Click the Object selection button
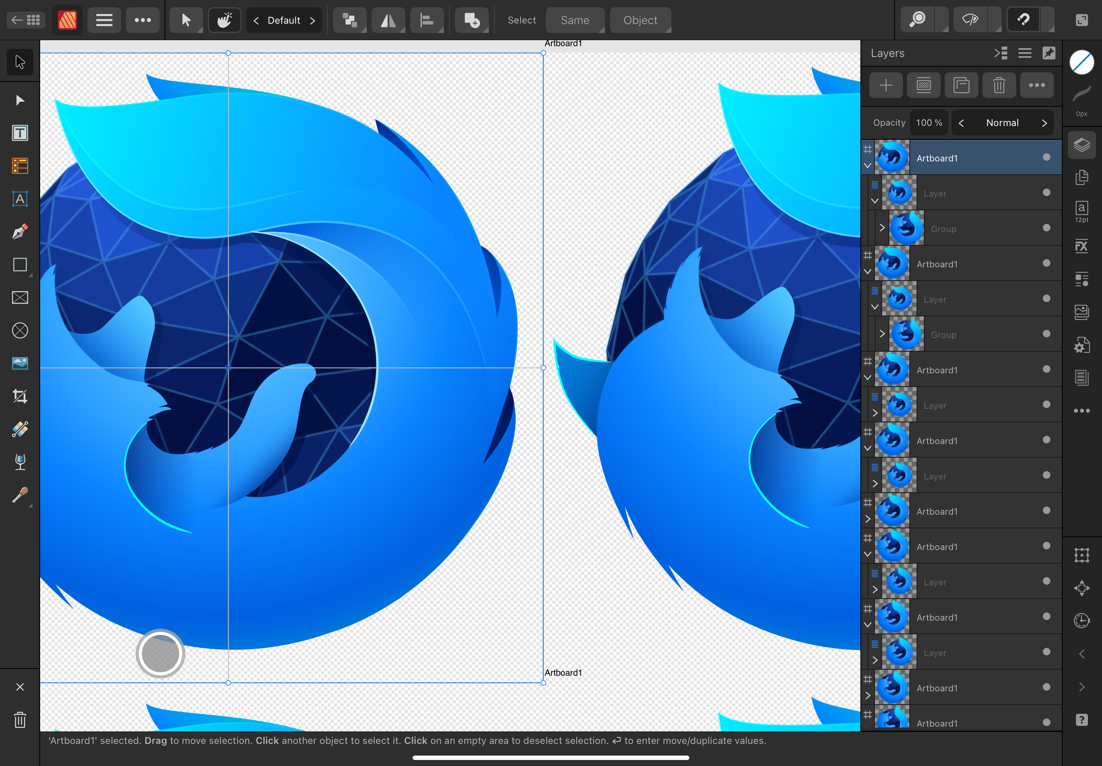1102x766 pixels. tap(640, 20)
